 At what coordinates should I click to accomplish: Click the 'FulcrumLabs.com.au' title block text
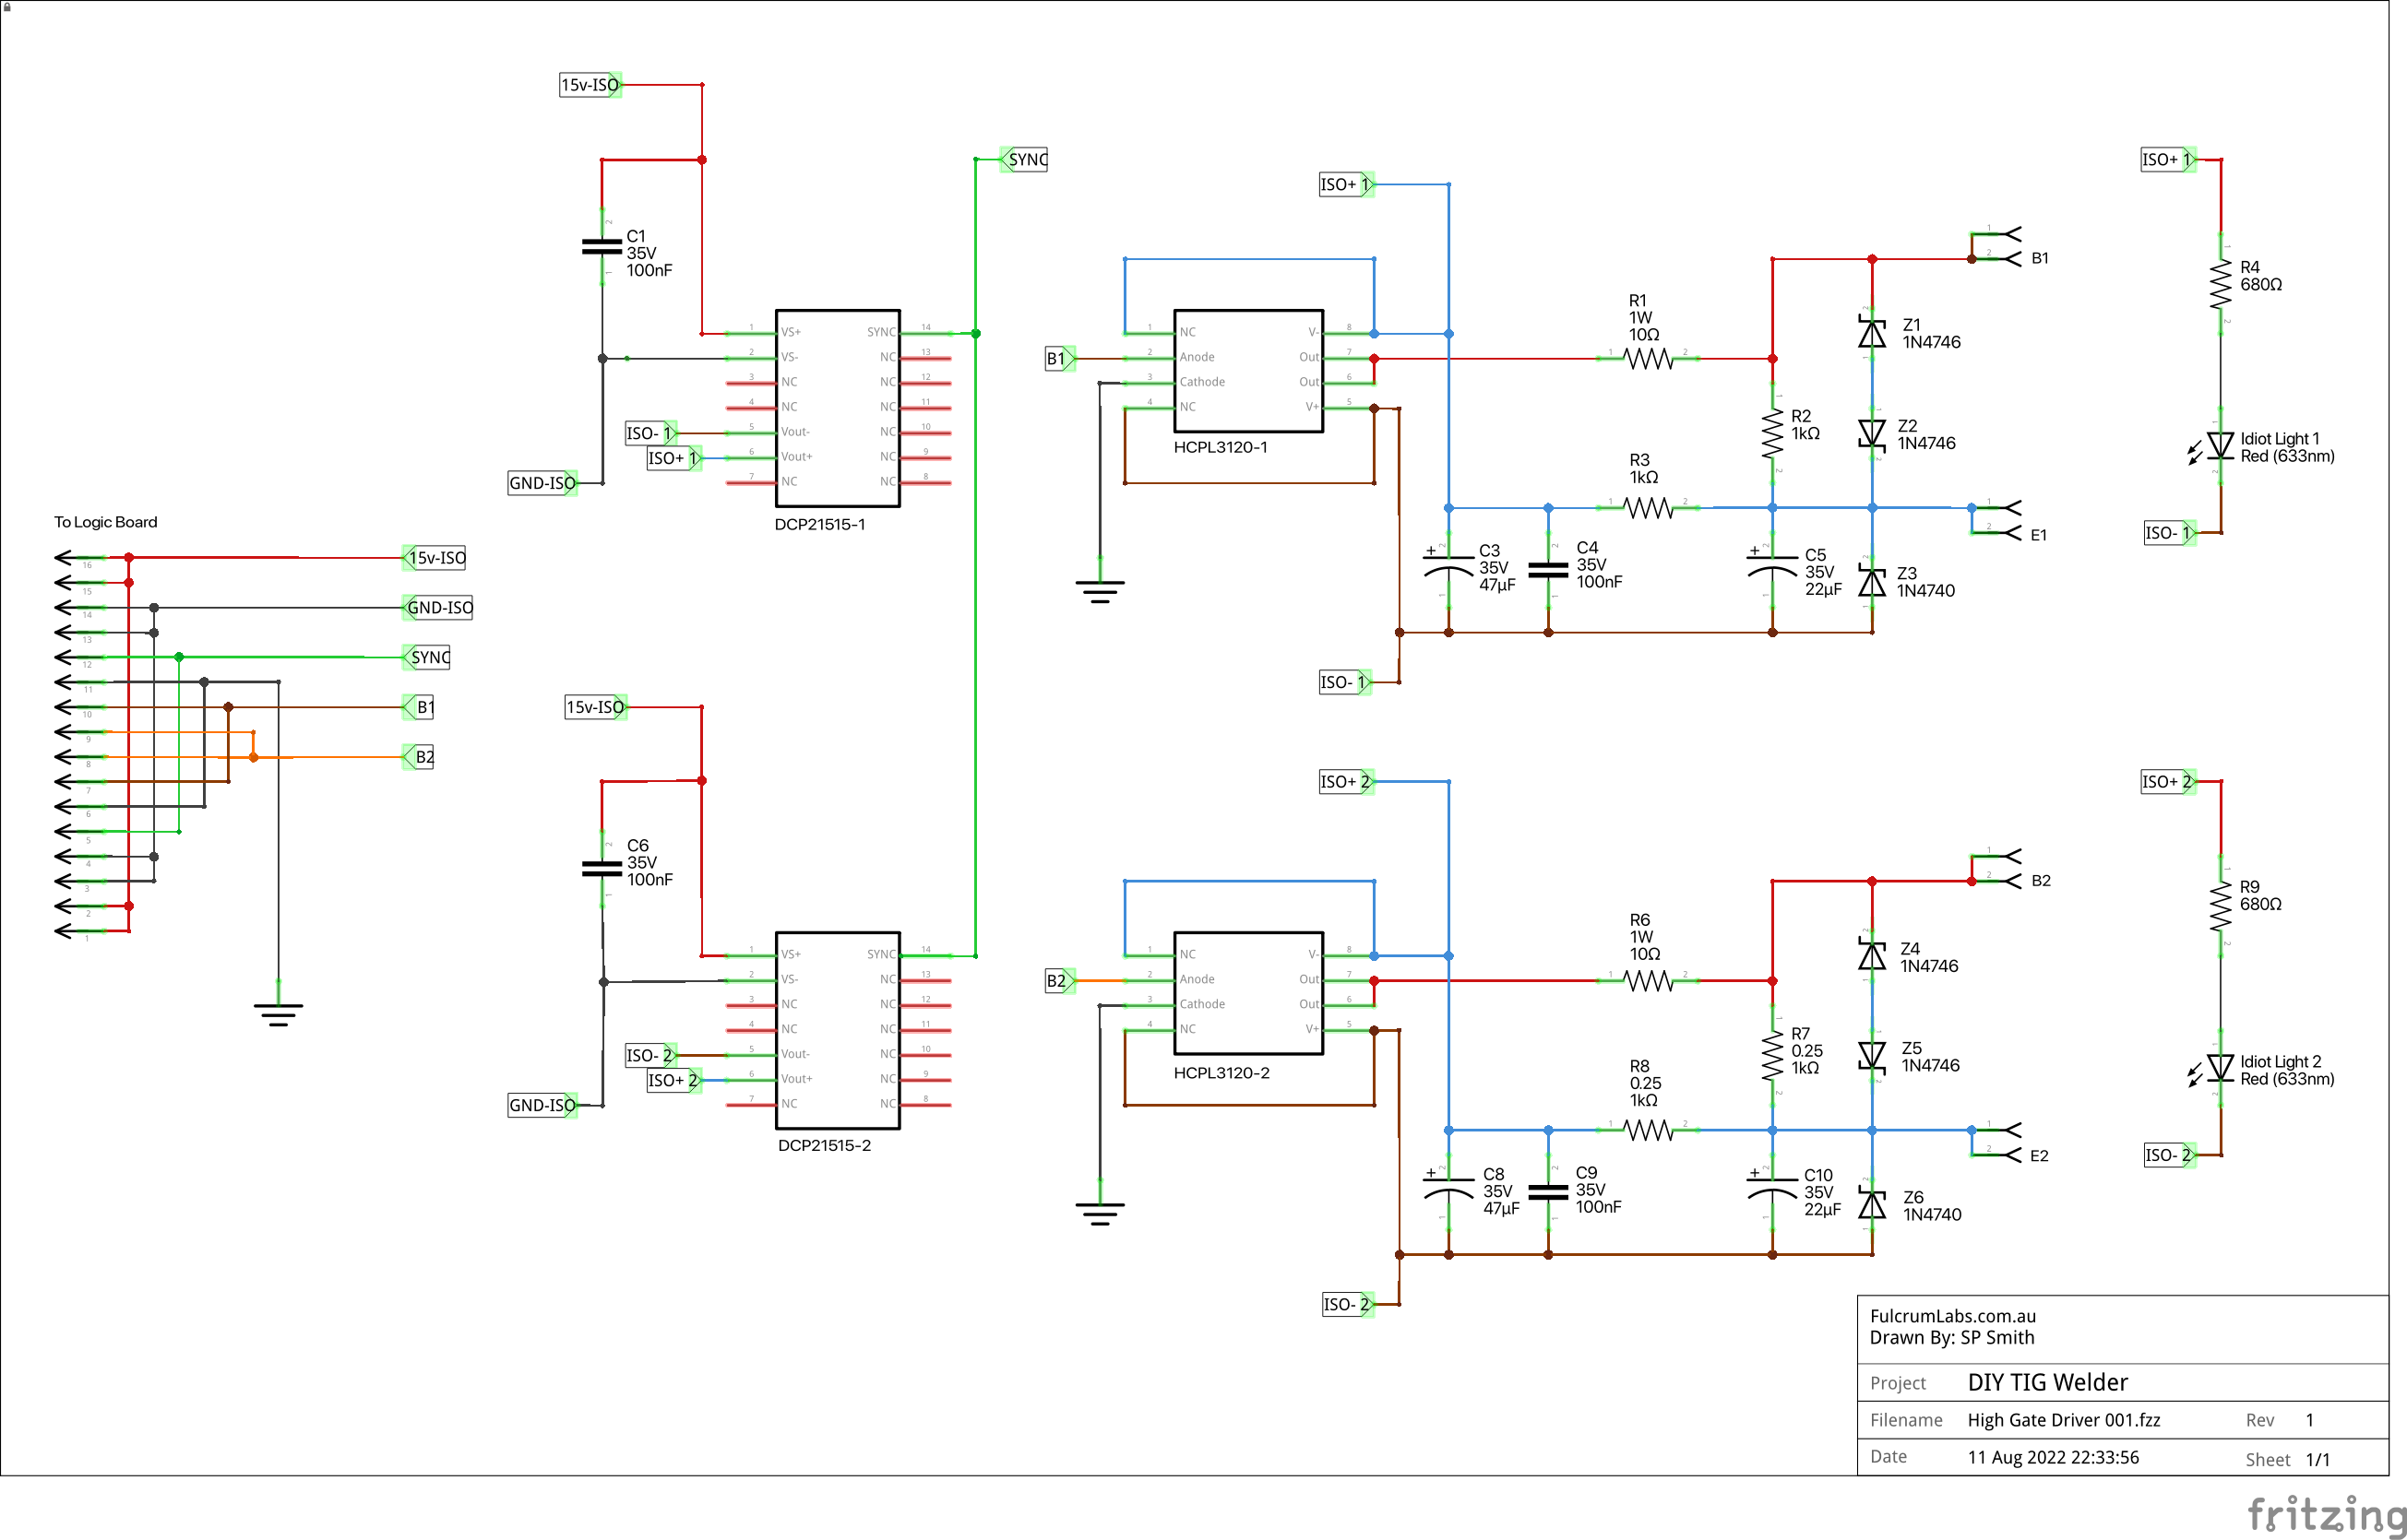tap(1953, 1316)
